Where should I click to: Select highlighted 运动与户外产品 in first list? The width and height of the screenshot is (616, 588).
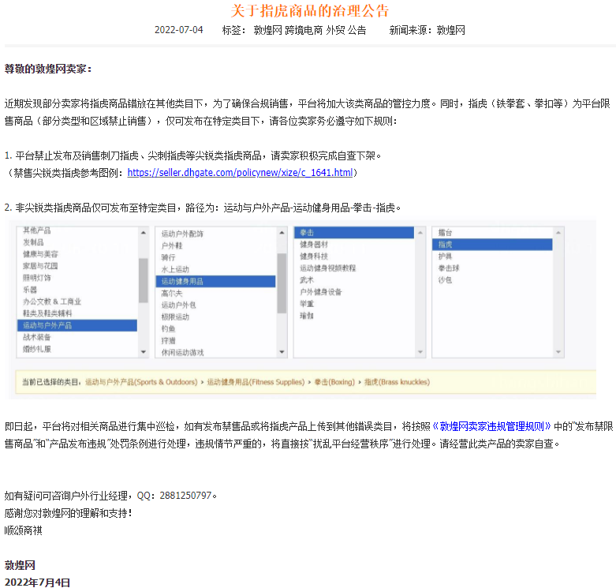point(77,325)
